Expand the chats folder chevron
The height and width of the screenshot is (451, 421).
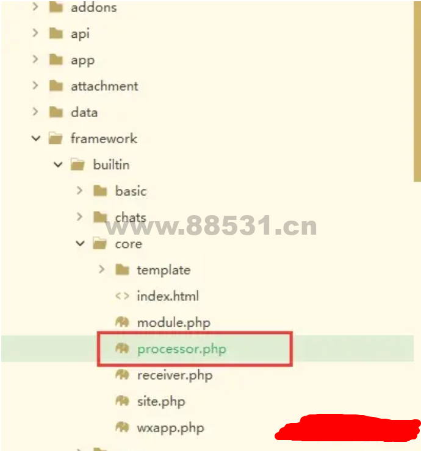[80, 216]
